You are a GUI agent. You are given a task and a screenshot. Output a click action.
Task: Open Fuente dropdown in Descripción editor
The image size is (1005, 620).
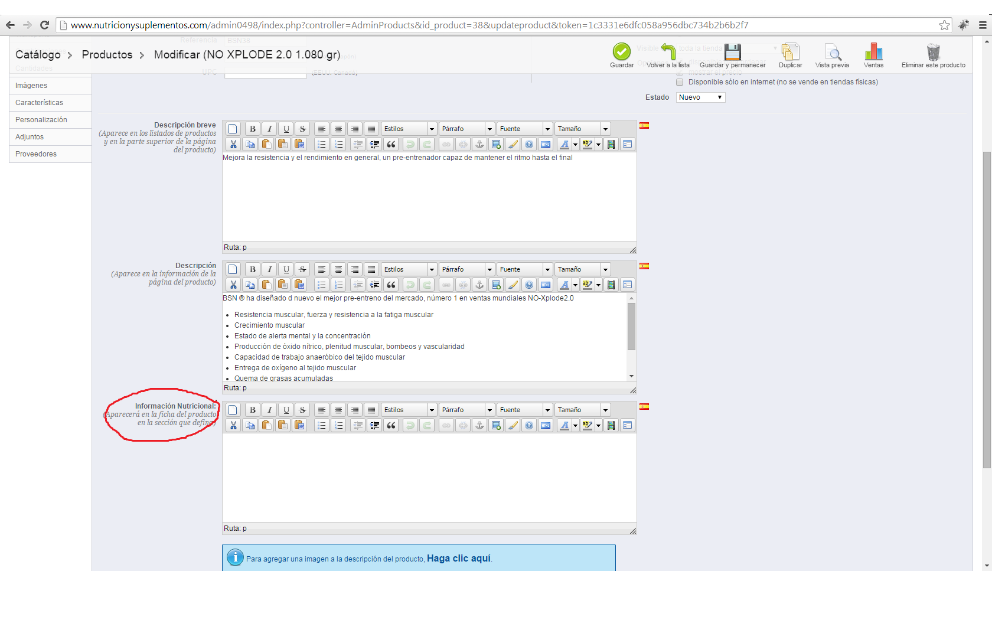[525, 269]
